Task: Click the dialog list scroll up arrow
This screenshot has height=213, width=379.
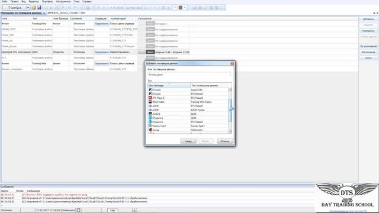Action: click(x=230, y=89)
